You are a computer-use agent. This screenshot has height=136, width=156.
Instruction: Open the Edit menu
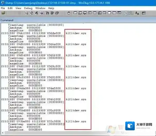(x=10, y=8)
